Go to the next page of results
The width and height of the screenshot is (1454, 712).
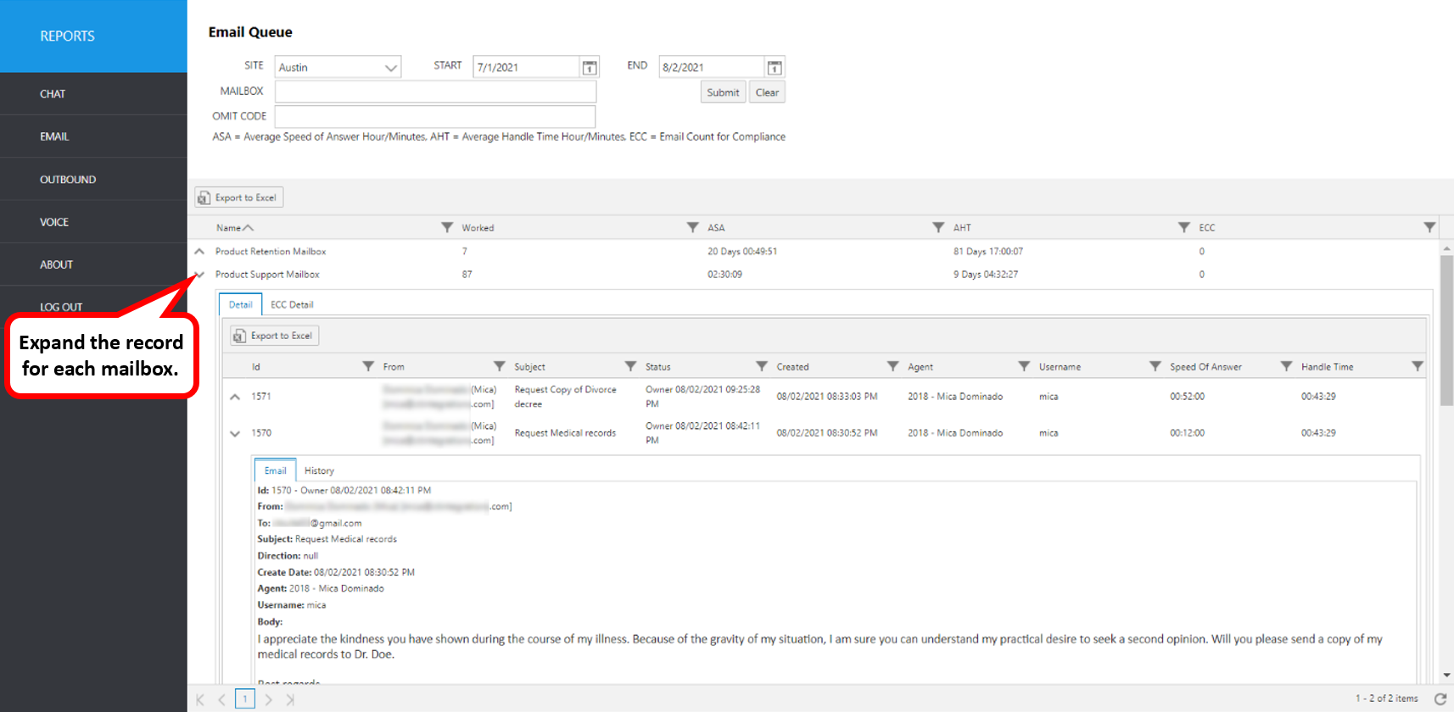pos(268,699)
